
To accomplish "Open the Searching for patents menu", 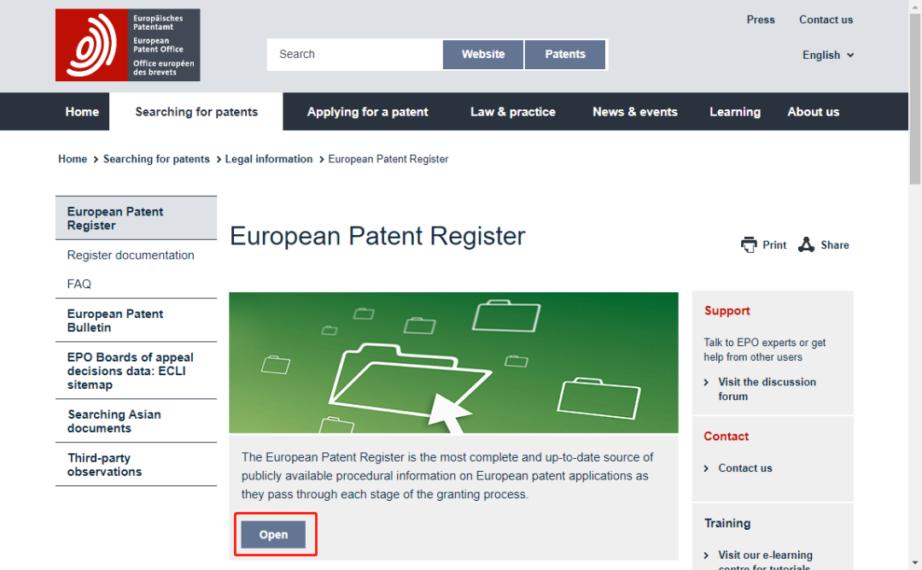I will [196, 112].
